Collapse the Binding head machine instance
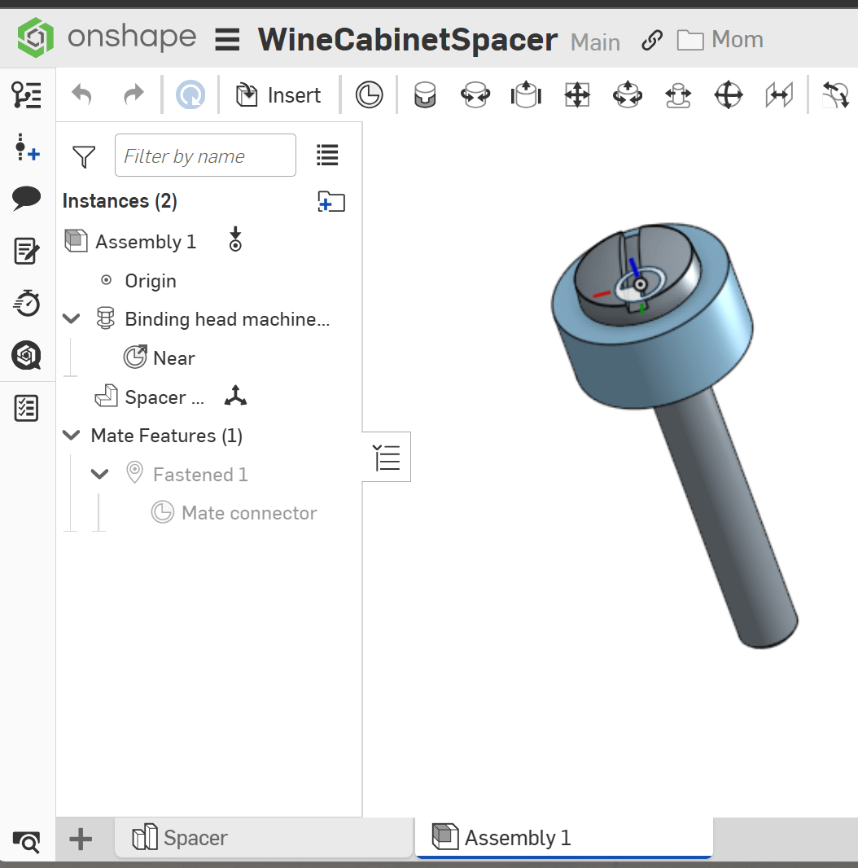 [72, 319]
